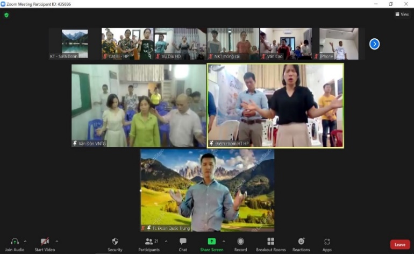Click Vân Đồn VNTG video tile
Viewport: 414px width, 254px height.
139,105
